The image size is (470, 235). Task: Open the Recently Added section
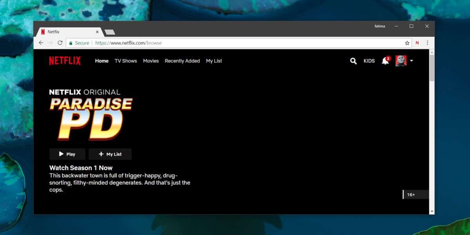pos(182,61)
